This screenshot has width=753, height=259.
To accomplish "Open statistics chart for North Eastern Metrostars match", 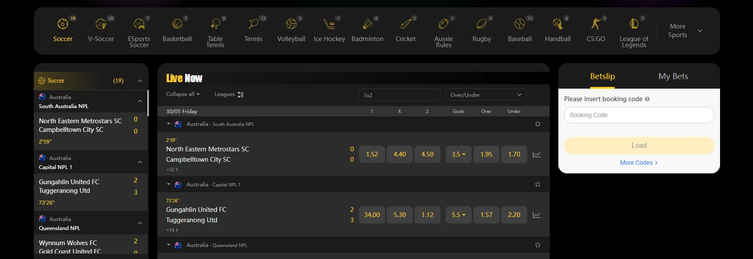I will click(x=537, y=154).
